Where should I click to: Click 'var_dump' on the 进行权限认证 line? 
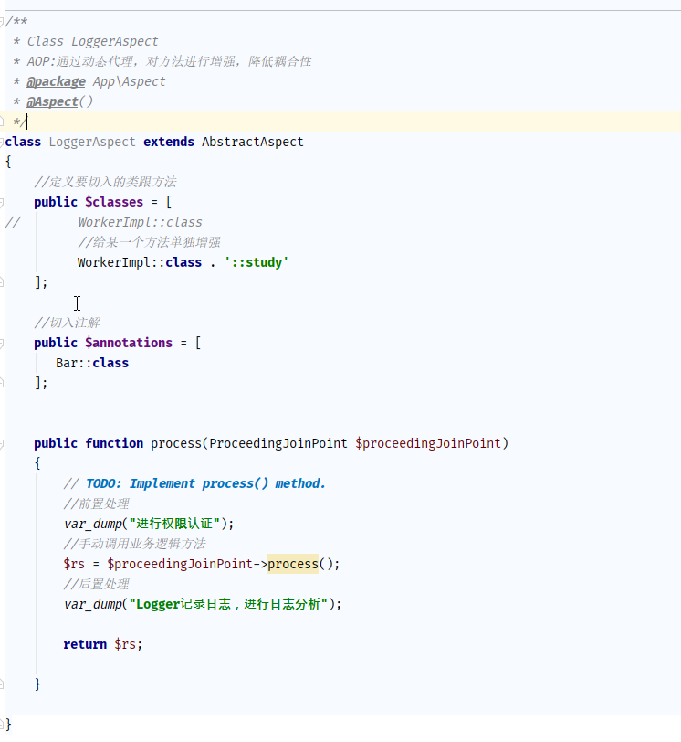pyautogui.click(x=92, y=524)
